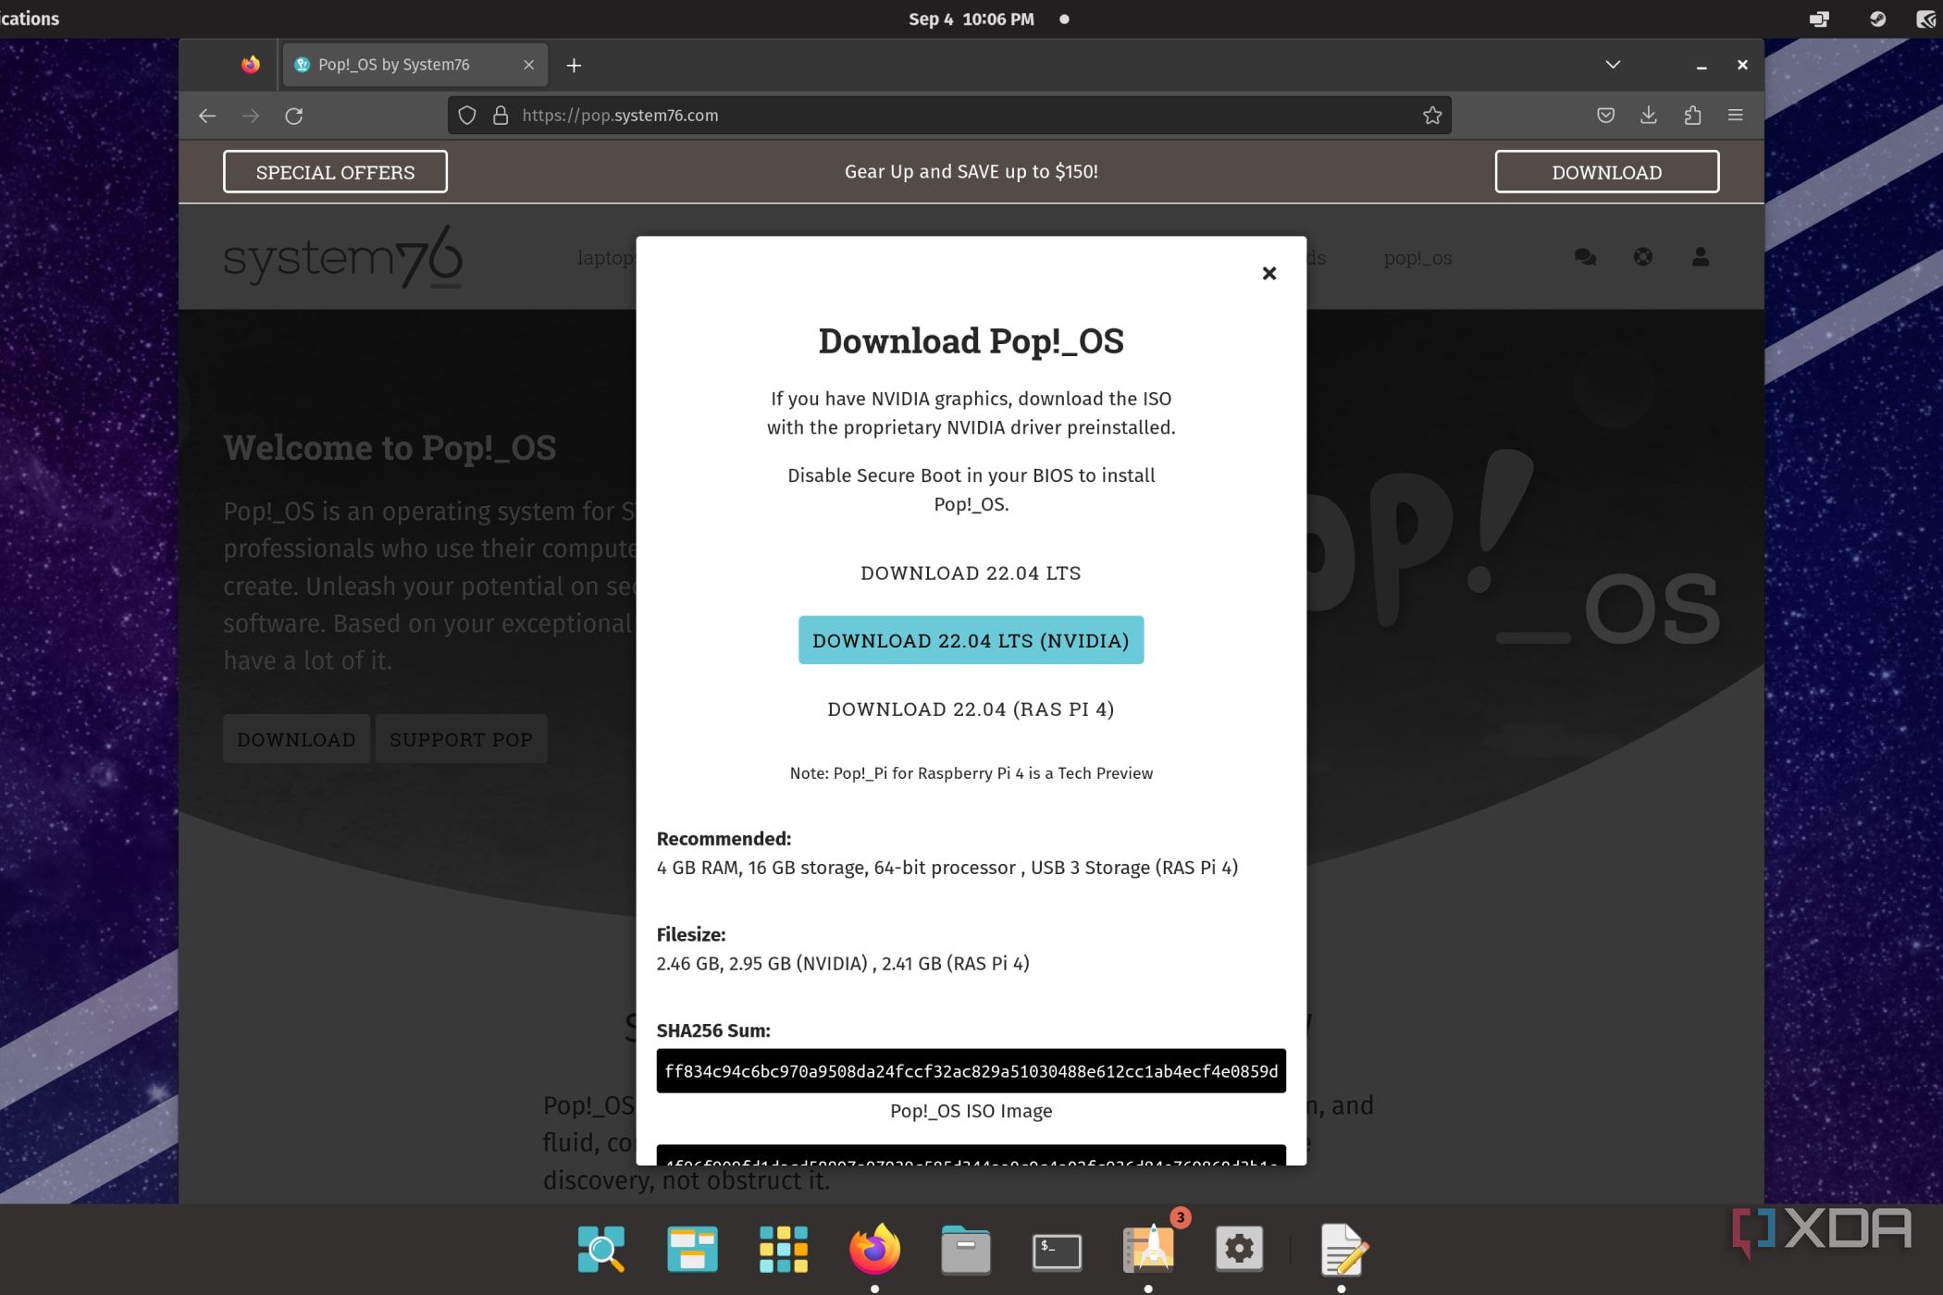Launch the Terminal from the dock

pyautogui.click(x=1057, y=1251)
